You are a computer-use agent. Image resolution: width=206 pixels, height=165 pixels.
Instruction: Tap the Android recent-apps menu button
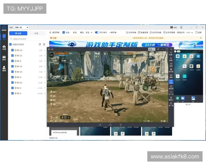click(x=121, y=124)
